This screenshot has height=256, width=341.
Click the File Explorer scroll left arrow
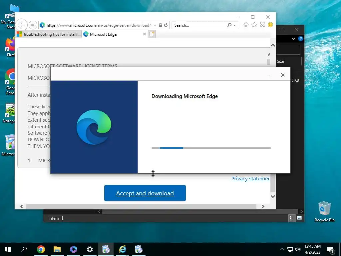(x=99, y=211)
